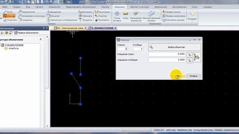Open Редактировать обозначение ribbon tab
This screenshot has width=239, height=134.
[81, 7]
